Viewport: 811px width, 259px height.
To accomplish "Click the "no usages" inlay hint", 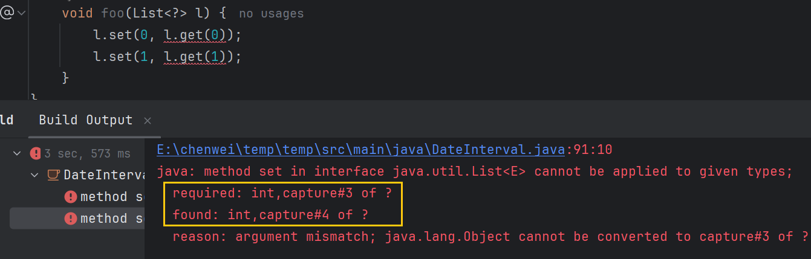I will pyautogui.click(x=271, y=13).
